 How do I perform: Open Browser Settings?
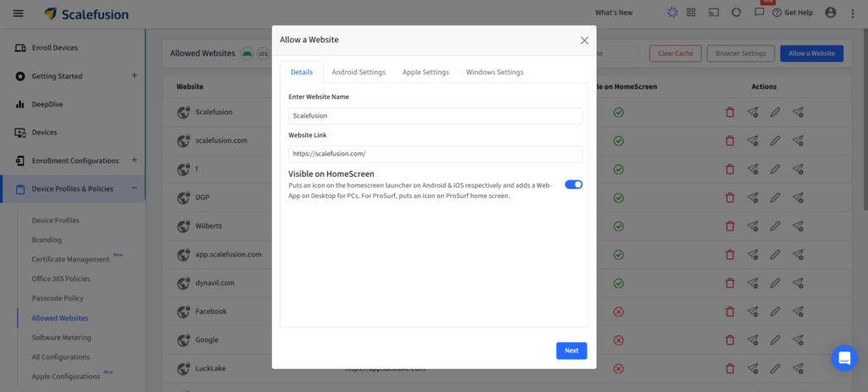pyautogui.click(x=741, y=53)
